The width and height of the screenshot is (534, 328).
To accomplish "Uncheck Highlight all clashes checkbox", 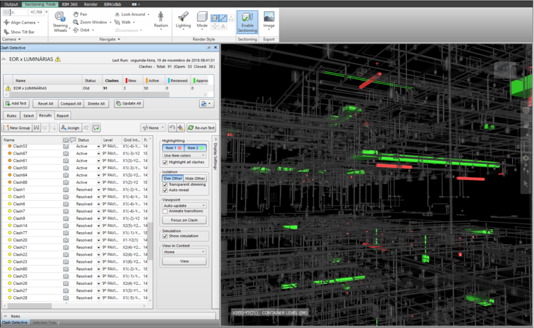I will point(165,162).
